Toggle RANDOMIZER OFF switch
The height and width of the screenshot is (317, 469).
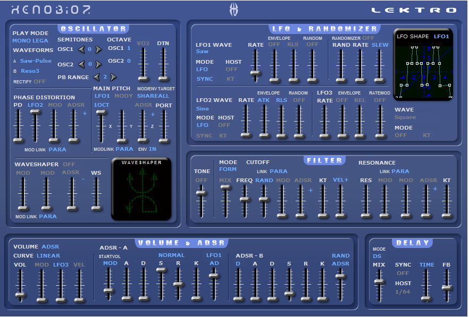pos(368,38)
